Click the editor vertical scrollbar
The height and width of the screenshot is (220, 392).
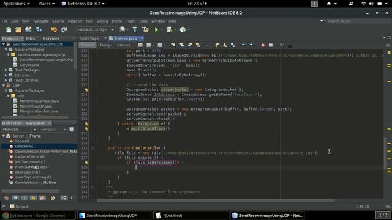tap(386, 153)
